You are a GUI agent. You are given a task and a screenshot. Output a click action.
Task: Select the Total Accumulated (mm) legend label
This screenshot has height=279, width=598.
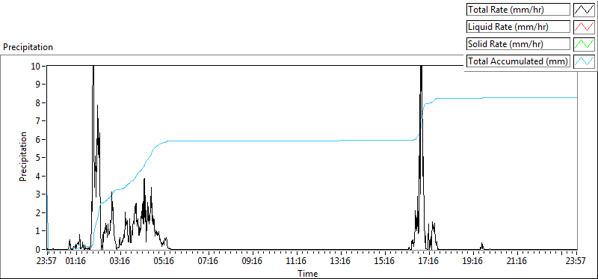point(518,61)
